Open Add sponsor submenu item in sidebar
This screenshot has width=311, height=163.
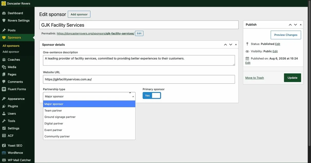point(11,52)
